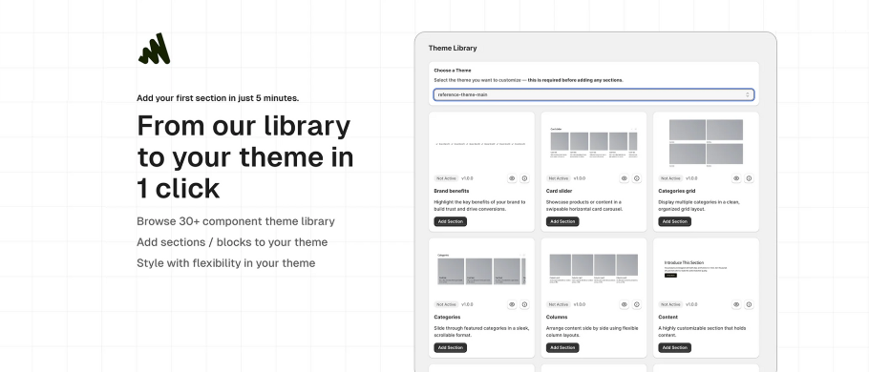Image resolution: width=869 pixels, height=372 pixels.
Task: Open info icon on Categories card
Action: pyautogui.click(x=524, y=304)
